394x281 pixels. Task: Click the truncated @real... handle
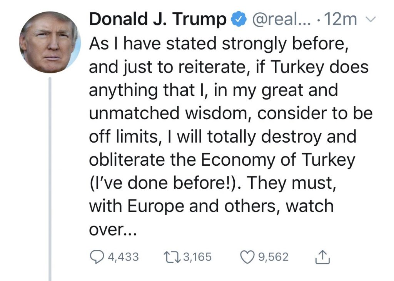coord(277,20)
